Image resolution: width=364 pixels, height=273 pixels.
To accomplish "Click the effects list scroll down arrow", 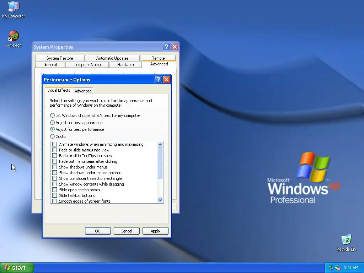I will (160, 200).
